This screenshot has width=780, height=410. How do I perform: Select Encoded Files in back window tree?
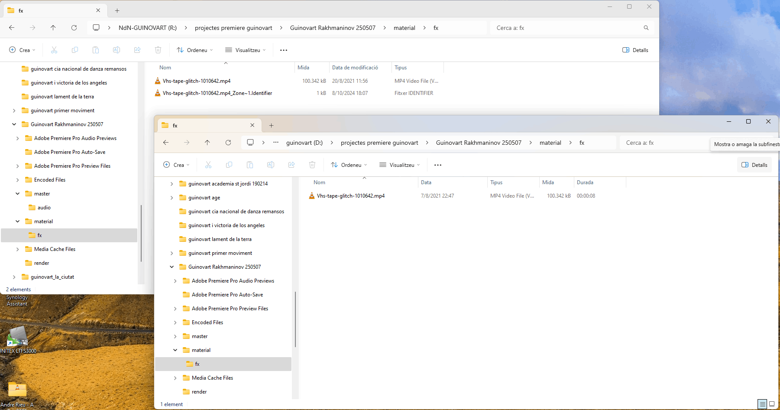click(50, 180)
